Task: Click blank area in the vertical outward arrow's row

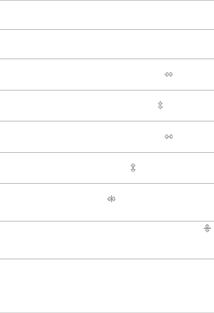Action: (x=60, y=168)
